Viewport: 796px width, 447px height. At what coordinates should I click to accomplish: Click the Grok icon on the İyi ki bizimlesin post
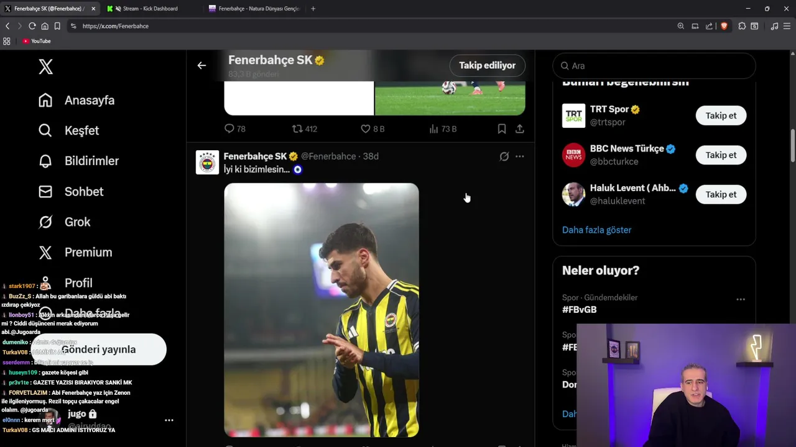tap(504, 156)
